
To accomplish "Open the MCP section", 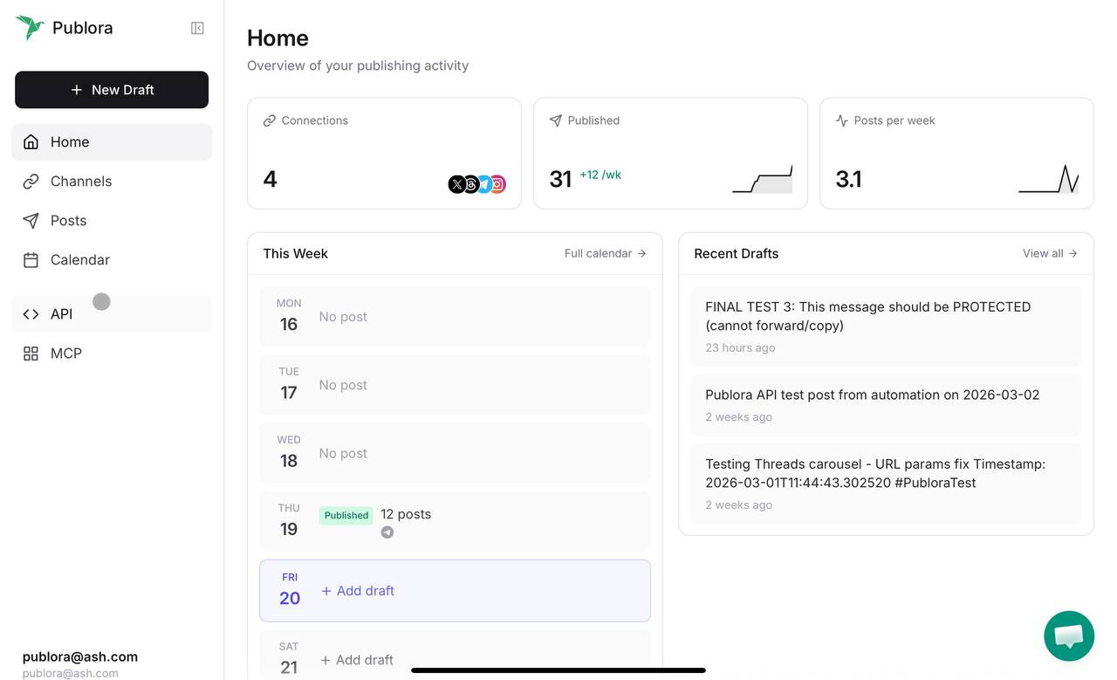I will click(x=112, y=353).
